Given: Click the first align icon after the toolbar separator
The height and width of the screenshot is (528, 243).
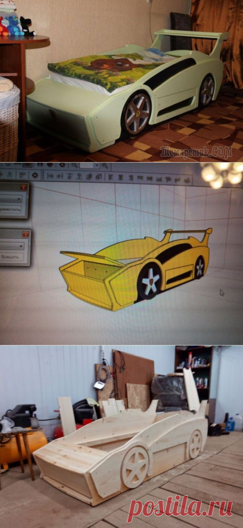Looking at the screenshot, I should coord(50,175).
